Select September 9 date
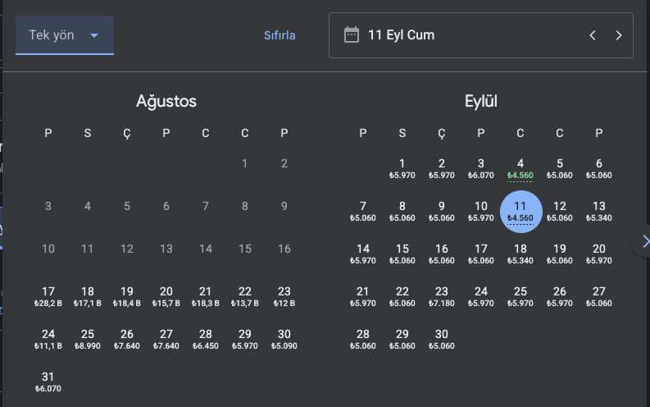This screenshot has height=407, width=650. click(442, 212)
